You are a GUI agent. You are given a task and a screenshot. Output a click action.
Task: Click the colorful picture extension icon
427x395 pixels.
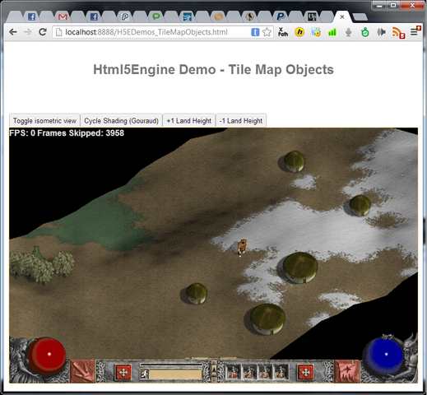(316, 32)
